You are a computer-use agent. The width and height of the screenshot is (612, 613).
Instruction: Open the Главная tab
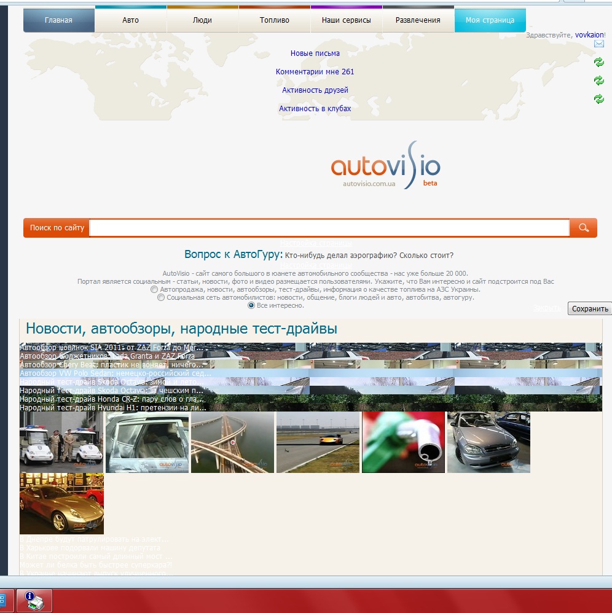click(58, 20)
